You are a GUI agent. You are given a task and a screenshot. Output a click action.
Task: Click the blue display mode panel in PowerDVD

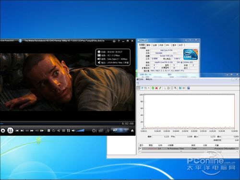point(120,130)
